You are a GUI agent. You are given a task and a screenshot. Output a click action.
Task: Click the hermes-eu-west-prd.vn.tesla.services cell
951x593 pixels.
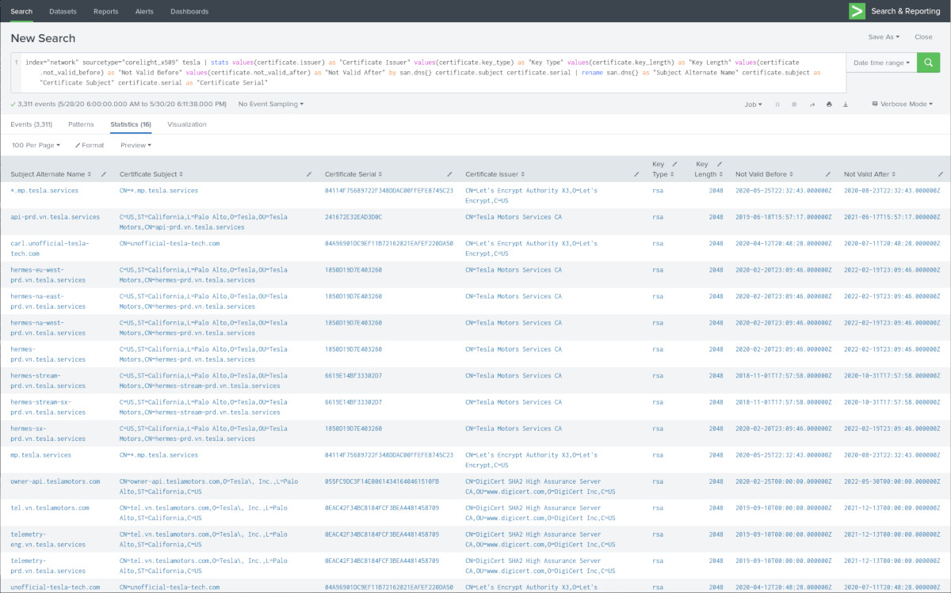(x=48, y=275)
